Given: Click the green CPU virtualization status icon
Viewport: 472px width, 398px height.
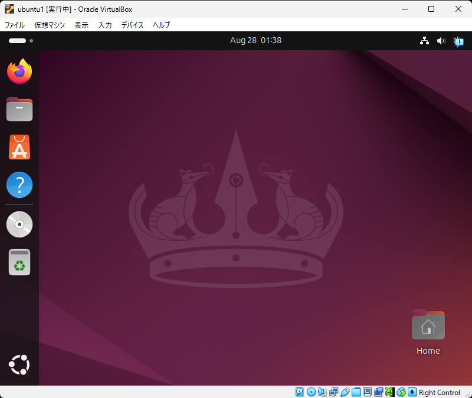Looking at the screenshot, I should coord(390,392).
